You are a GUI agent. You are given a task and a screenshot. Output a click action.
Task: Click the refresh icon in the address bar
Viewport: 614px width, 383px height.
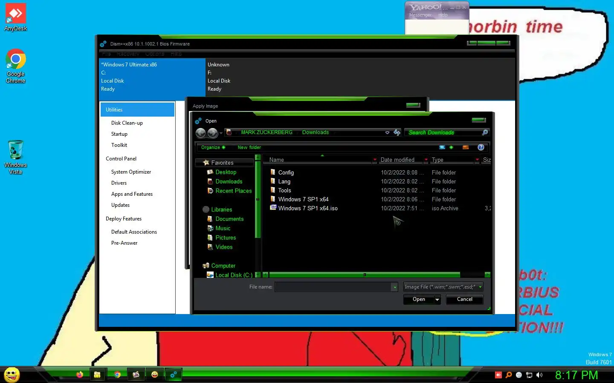[x=397, y=132]
